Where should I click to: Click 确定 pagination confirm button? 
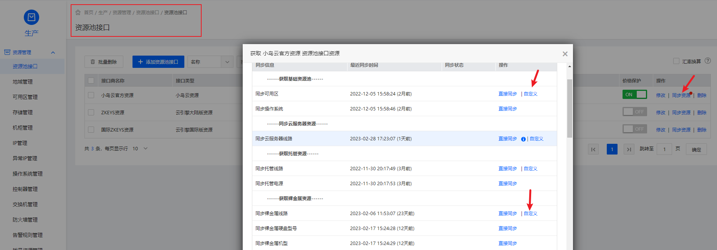point(696,150)
